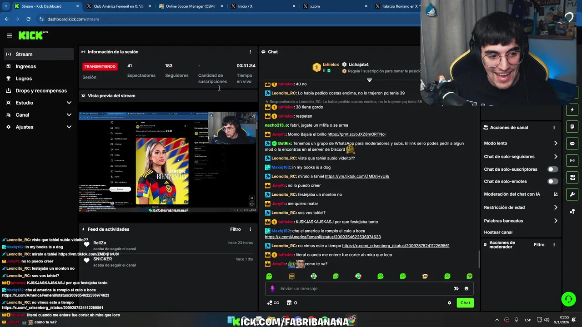The height and width of the screenshot is (327, 582).
Task: Open the _crisenberg_ status link in chat
Action: pyautogui.click(x=396, y=246)
